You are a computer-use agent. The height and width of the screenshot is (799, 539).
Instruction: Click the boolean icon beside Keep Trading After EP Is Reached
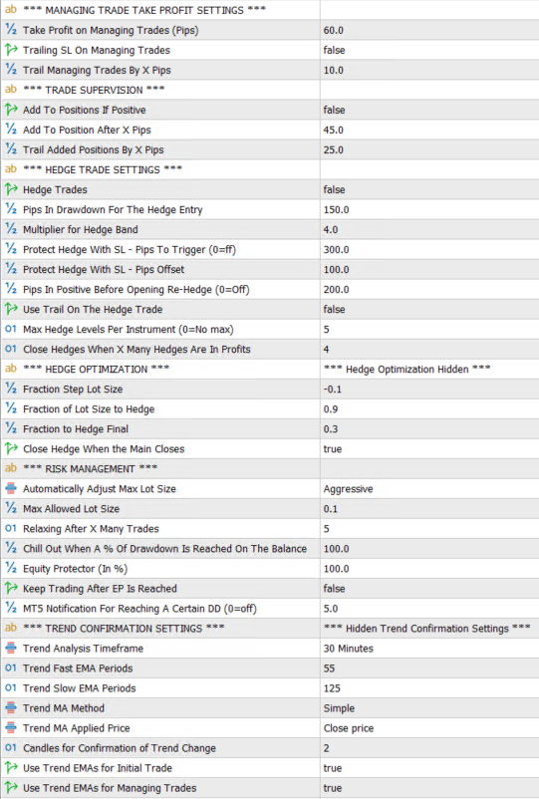coord(11,588)
